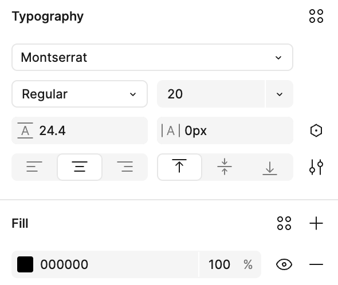Image resolution: width=338 pixels, height=285 pixels.
Task: Align text center
Action: (x=80, y=167)
